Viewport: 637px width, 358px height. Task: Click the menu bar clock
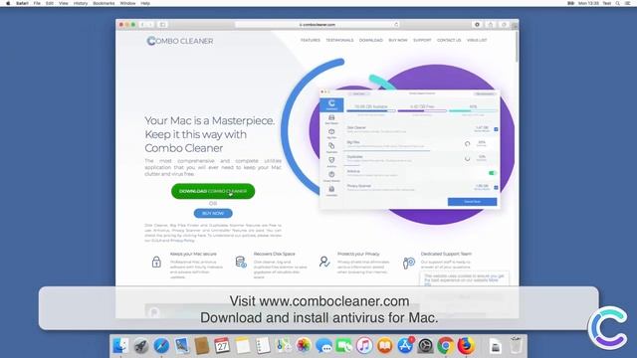(x=588, y=3)
